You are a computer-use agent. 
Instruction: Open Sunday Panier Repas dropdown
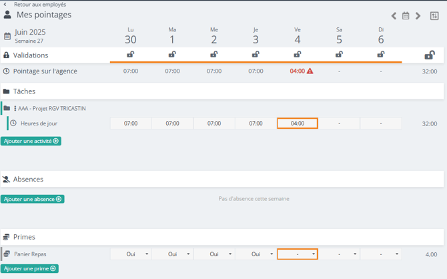point(381,254)
